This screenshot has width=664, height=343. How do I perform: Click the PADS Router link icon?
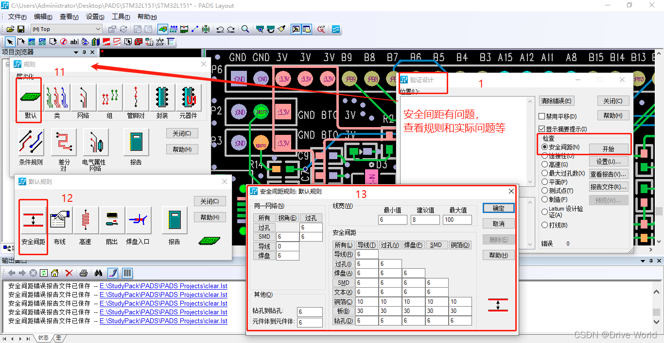pos(336,29)
